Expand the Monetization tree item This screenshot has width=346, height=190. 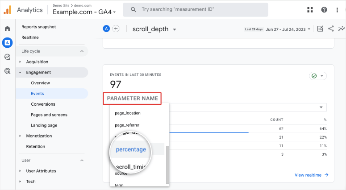click(20, 136)
